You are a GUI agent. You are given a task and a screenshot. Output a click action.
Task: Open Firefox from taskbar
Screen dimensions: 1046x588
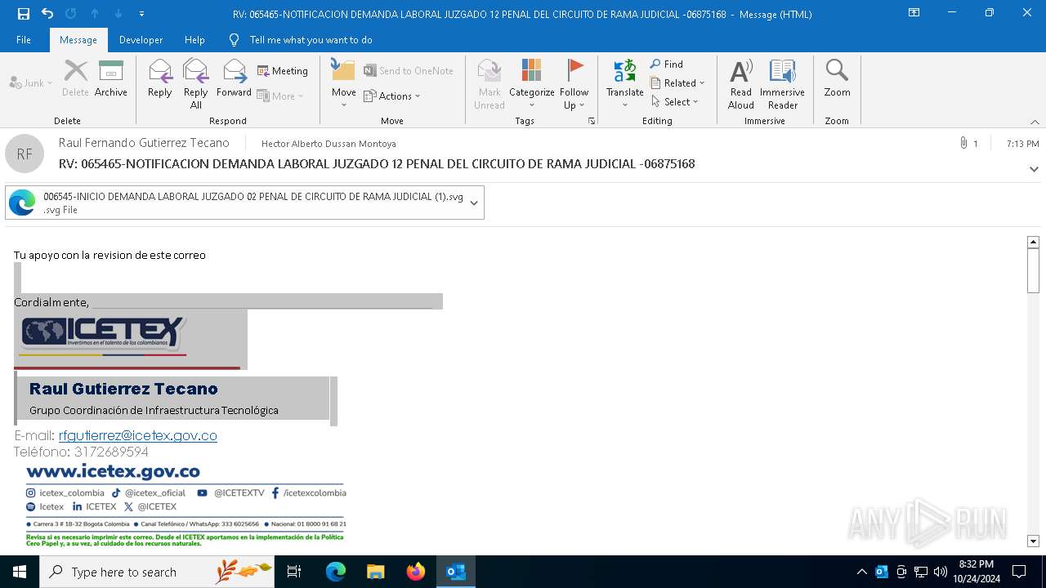tap(416, 572)
